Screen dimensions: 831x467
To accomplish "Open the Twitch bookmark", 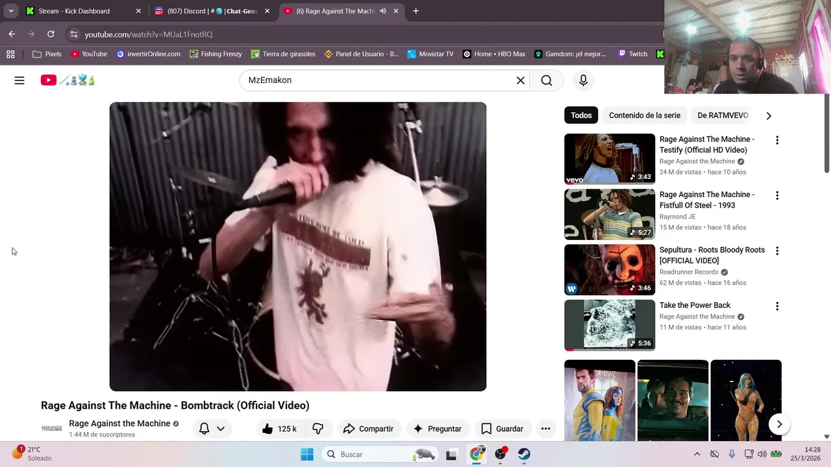I will pos(632,54).
